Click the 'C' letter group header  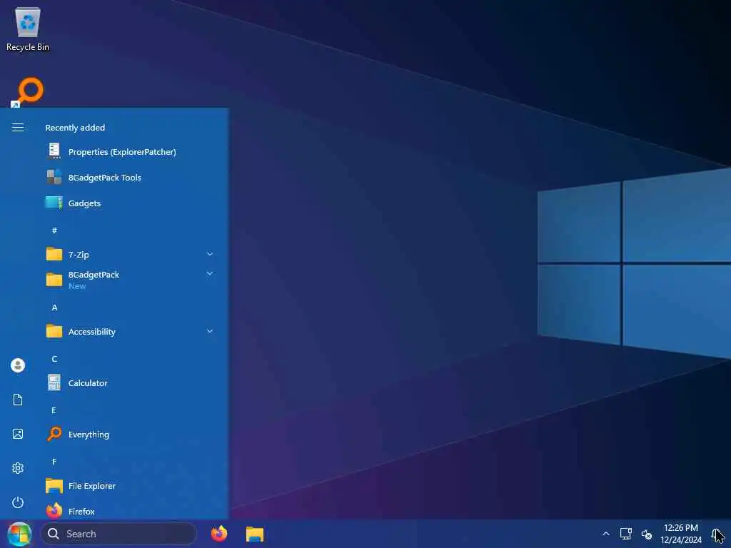point(54,359)
